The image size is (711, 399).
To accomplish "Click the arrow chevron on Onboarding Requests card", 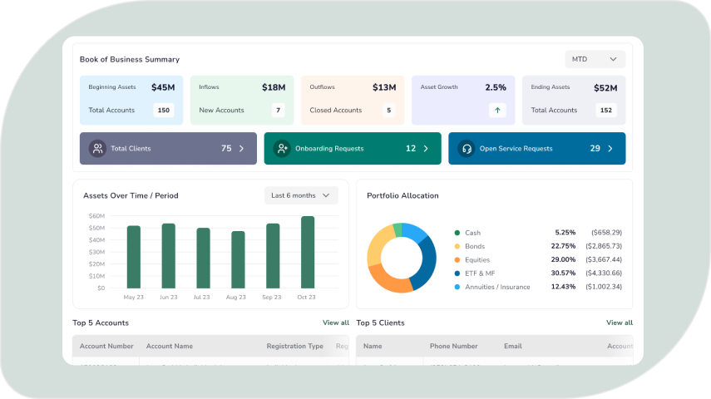I will click(x=426, y=149).
